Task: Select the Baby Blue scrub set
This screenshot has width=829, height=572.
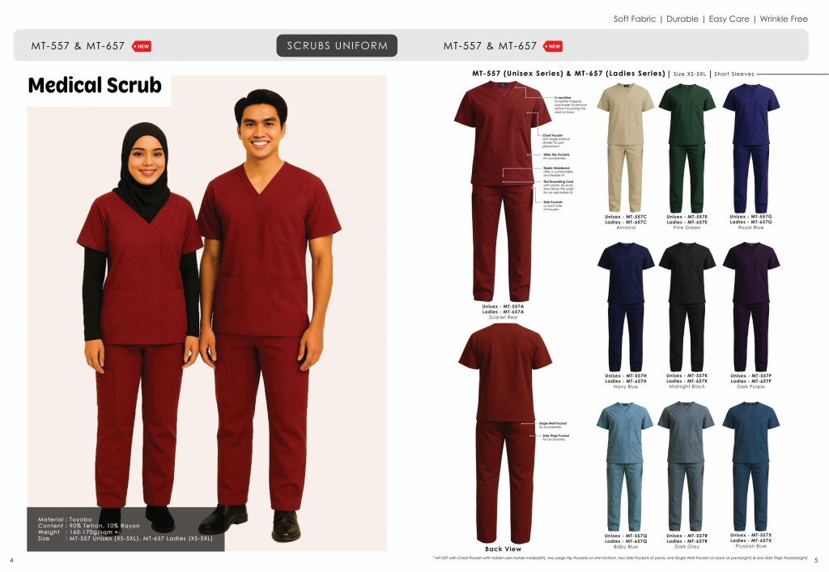Action: [x=625, y=466]
